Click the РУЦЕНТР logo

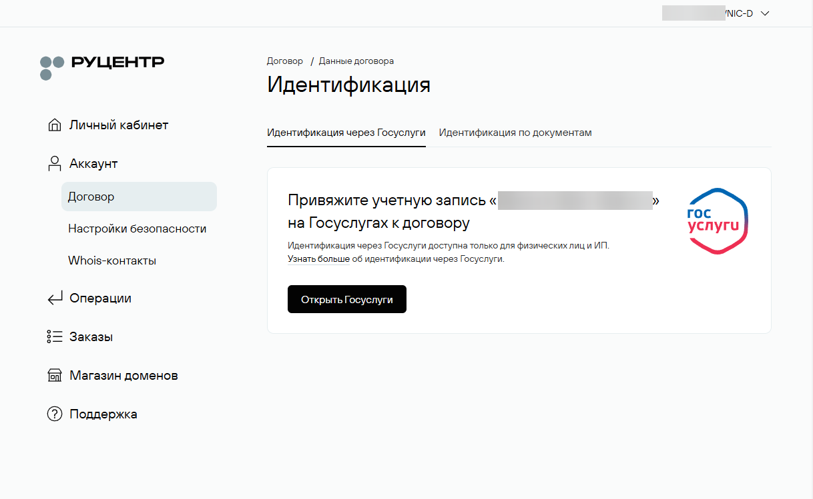[101, 67]
